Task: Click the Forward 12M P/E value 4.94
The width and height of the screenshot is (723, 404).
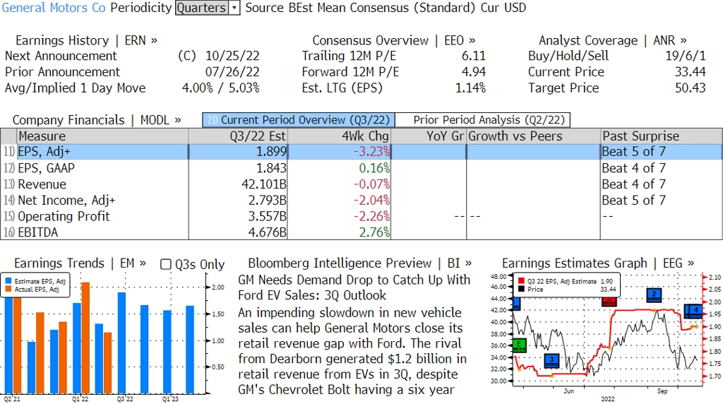Action: (474, 72)
